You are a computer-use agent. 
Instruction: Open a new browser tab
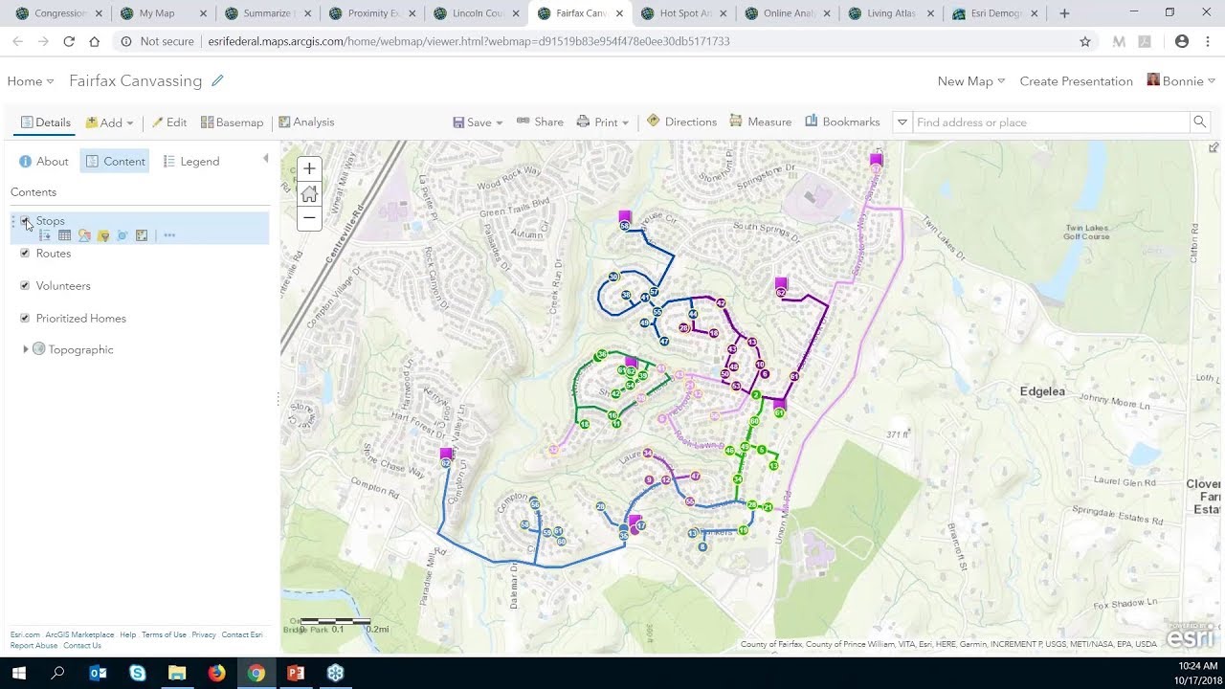1064,13
